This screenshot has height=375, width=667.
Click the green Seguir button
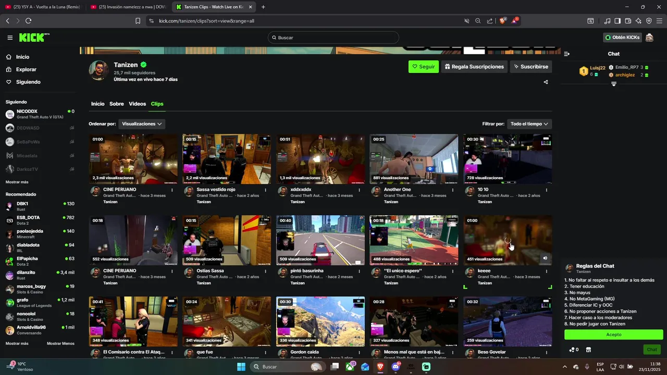pyautogui.click(x=423, y=67)
